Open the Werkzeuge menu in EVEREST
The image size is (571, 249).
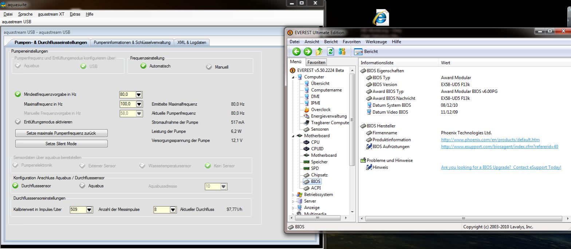tap(376, 42)
